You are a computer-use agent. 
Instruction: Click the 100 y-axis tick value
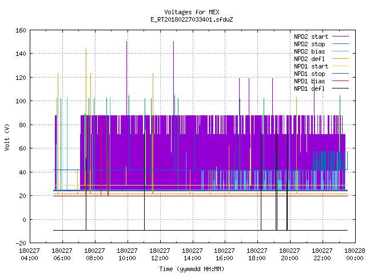point(21,101)
